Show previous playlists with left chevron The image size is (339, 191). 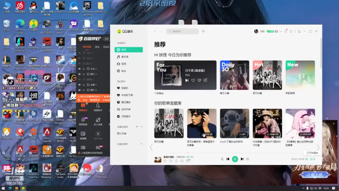[x=151, y=147]
